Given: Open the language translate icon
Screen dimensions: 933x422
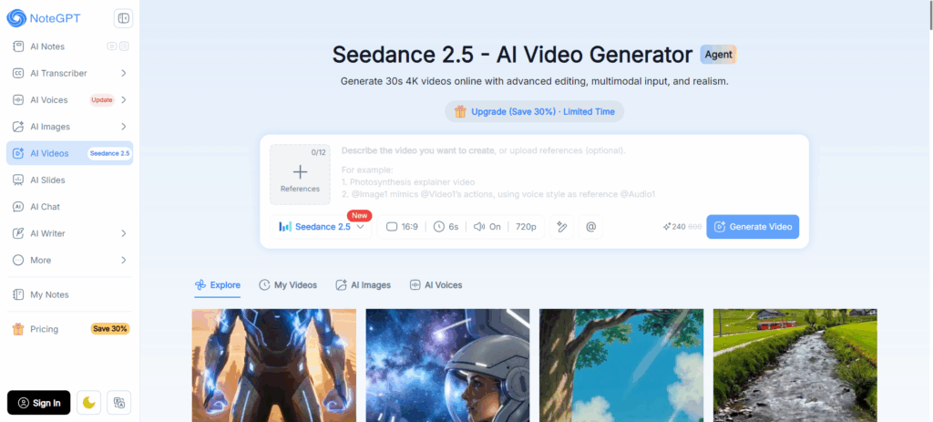Looking at the screenshot, I should [x=119, y=403].
